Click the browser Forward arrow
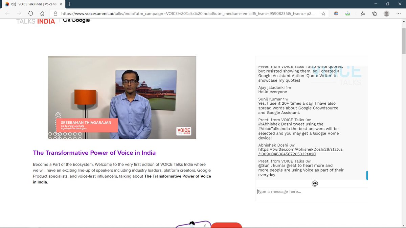This screenshot has width=406, height=228. [x=19, y=14]
